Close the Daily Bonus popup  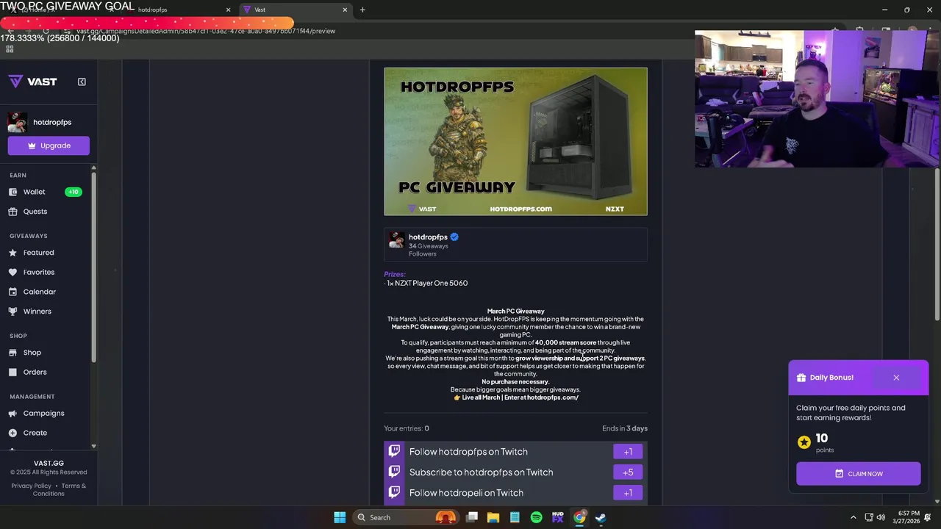[896, 378]
